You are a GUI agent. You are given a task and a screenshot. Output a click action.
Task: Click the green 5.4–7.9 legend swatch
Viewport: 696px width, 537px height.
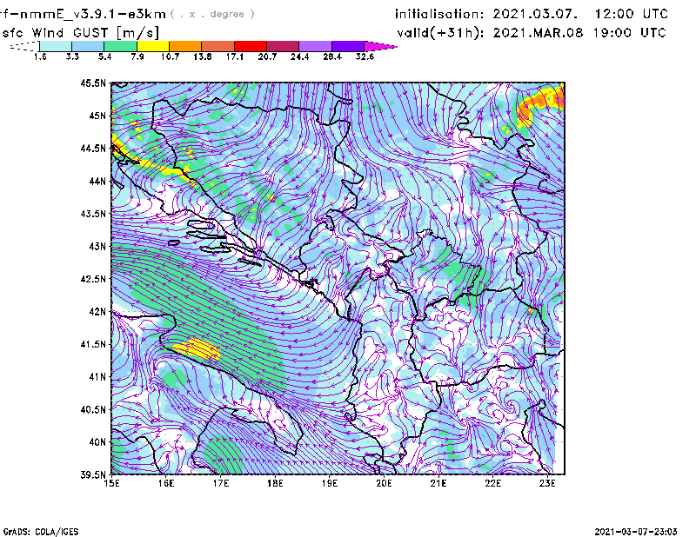tap(120, 46)
